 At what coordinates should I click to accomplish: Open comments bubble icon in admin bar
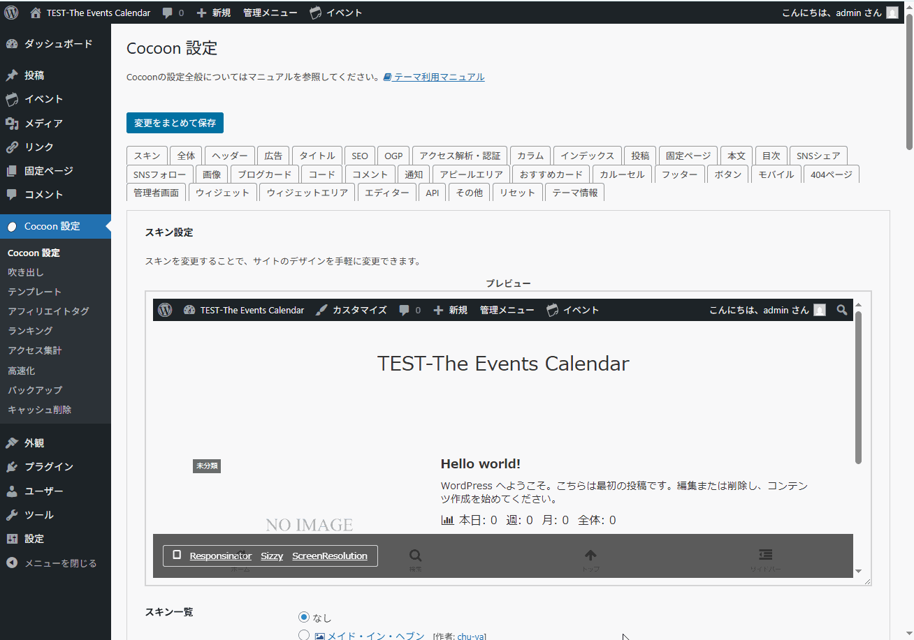click(168, 13)
